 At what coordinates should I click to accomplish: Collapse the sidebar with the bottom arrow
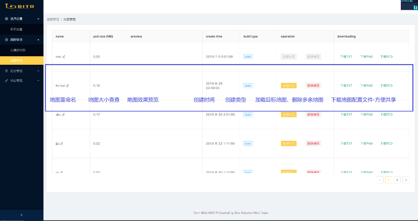pos(21,215)
